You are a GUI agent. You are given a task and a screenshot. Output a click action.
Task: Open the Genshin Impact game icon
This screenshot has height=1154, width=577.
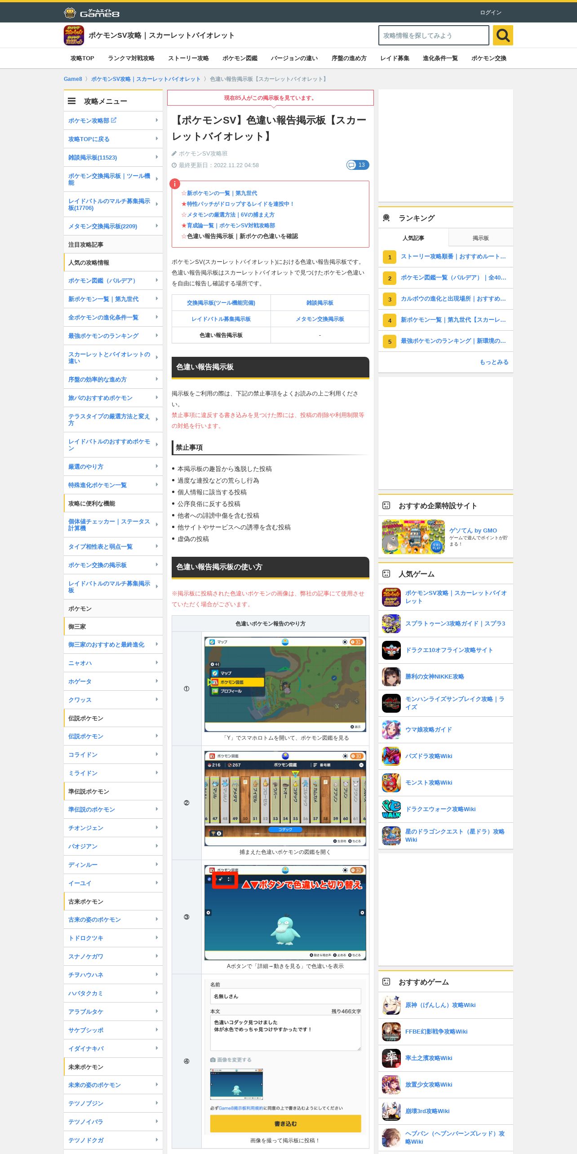point(391,1005)
